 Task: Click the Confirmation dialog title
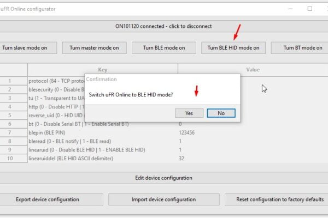102,79
